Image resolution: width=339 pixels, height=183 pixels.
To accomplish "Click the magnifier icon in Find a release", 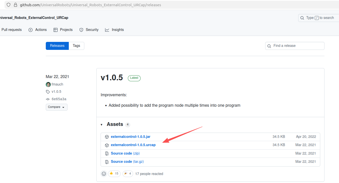I will point(269,46).
